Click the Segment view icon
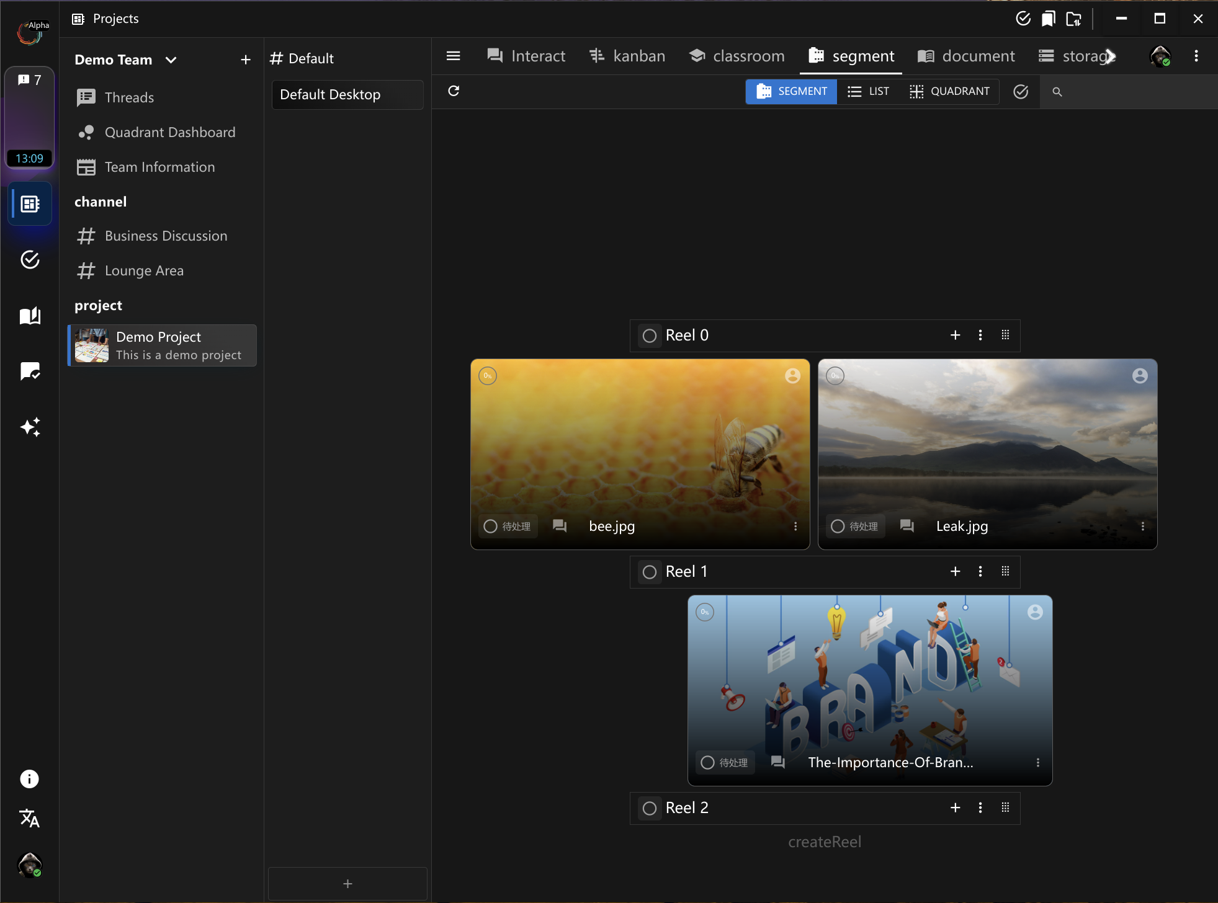Viewport: 1218px width, 903px height. coord(792,90)
